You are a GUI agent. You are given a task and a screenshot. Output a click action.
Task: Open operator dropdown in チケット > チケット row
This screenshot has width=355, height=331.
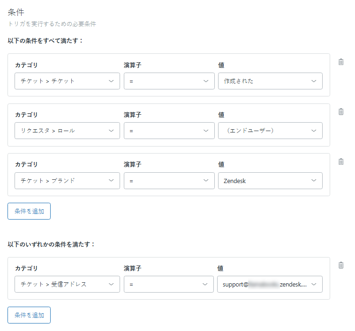pos(169,81)
